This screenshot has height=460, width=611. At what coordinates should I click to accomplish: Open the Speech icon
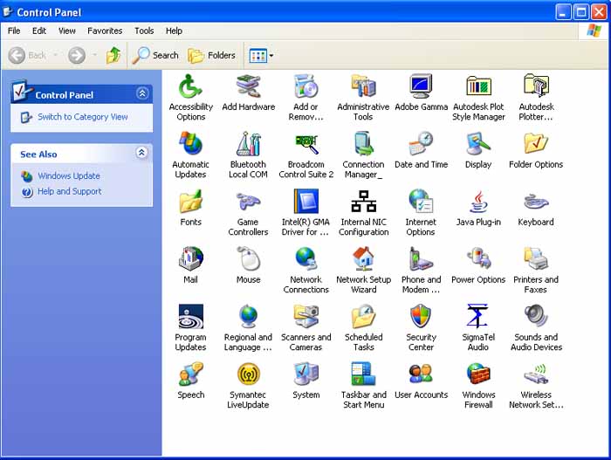click(190, 374)
